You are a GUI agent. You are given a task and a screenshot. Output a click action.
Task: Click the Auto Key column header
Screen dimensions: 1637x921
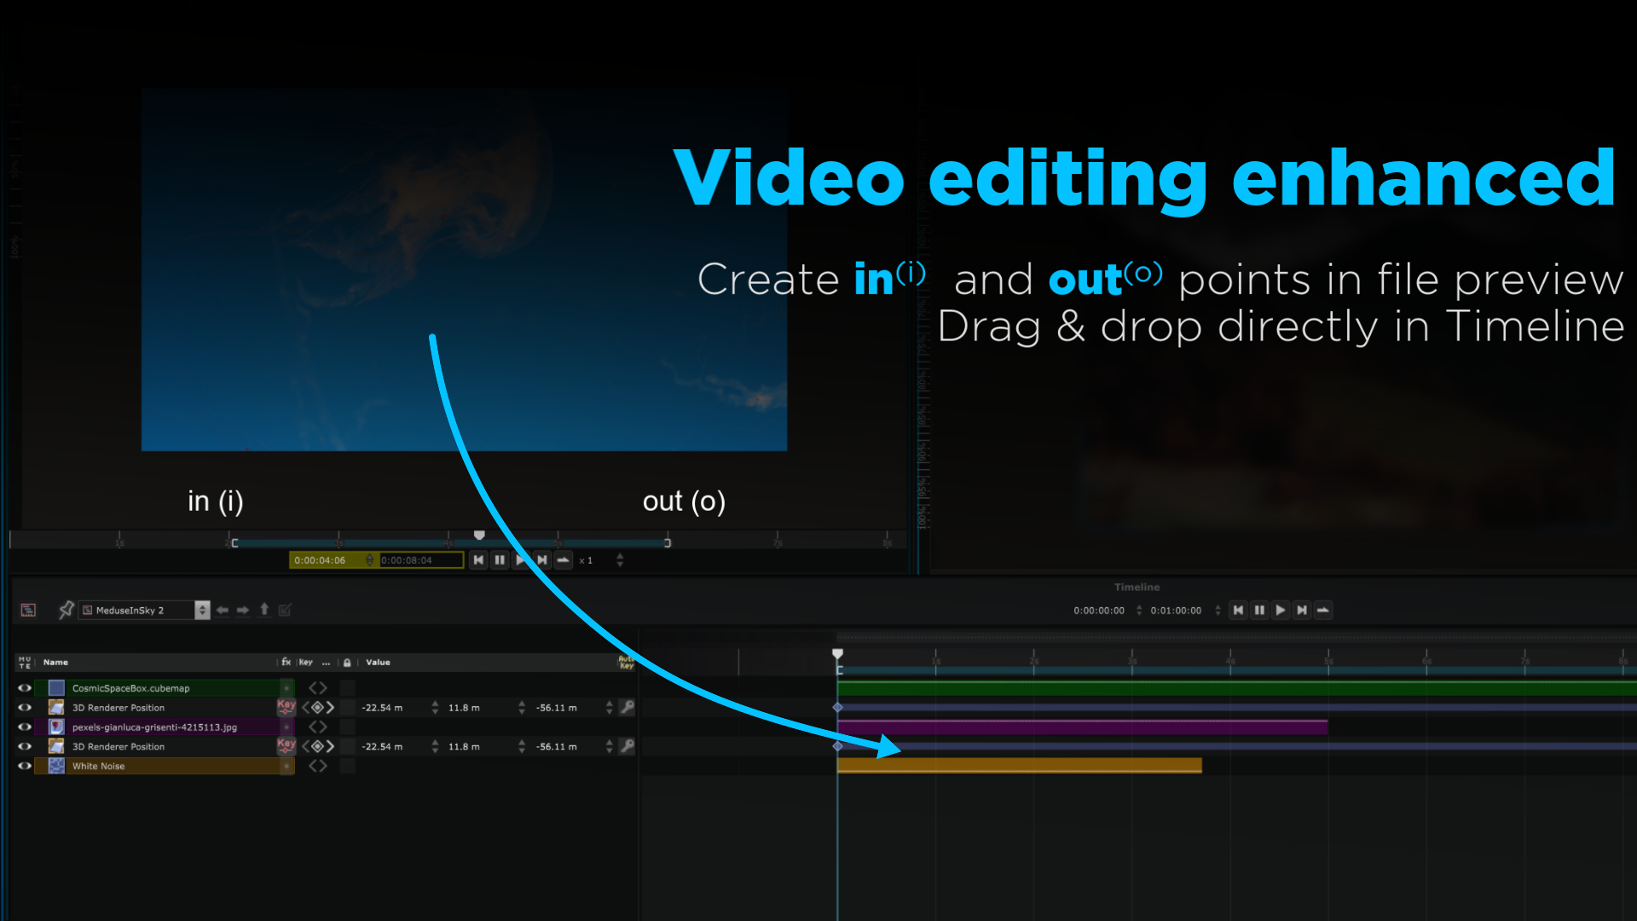pyautogui.click(x=626, y=663)
